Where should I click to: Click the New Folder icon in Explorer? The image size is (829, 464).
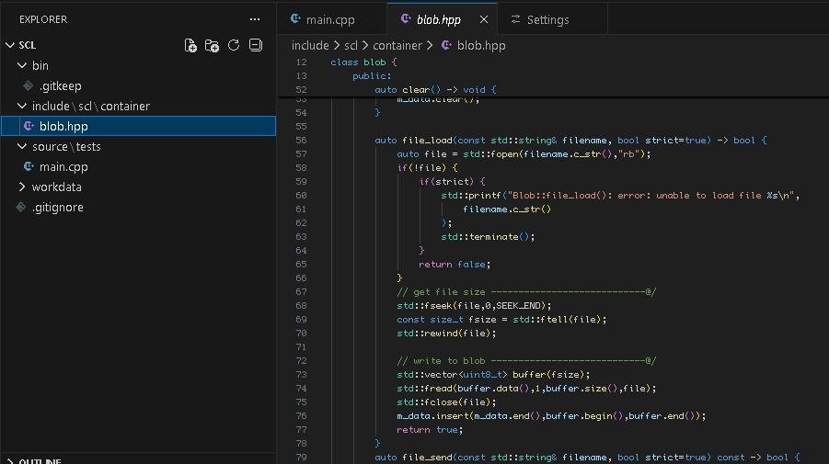[212, 45]
